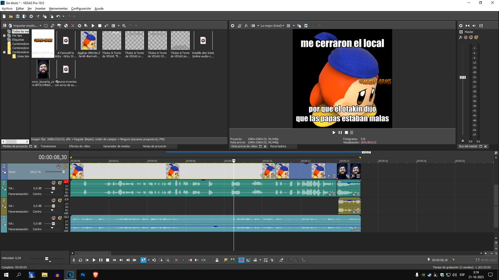Open the Importar medios dropdown arrow
Screen dimensions: 499x280
pos(40,26)
